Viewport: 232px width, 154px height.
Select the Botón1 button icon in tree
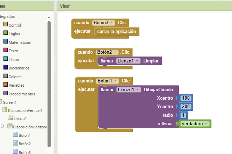click(x=15, y=134)
